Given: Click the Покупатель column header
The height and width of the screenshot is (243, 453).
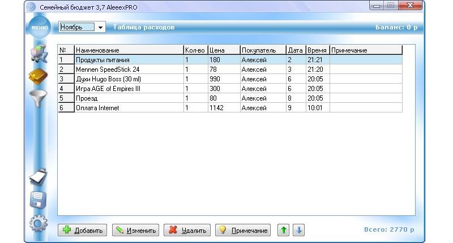Looking at the screenshot, I should 263,50.
